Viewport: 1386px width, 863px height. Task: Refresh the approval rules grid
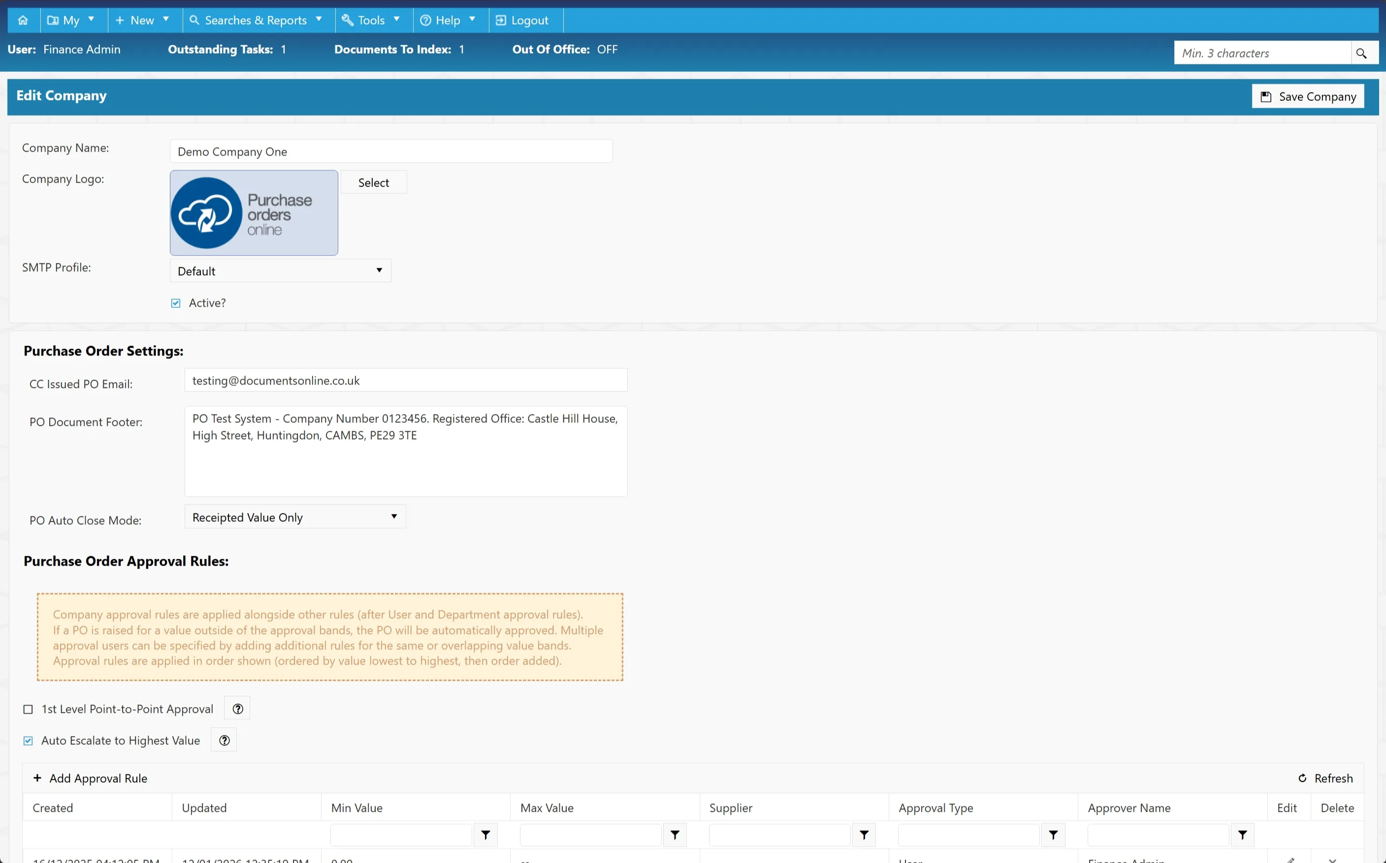(x=1325, y=778)
